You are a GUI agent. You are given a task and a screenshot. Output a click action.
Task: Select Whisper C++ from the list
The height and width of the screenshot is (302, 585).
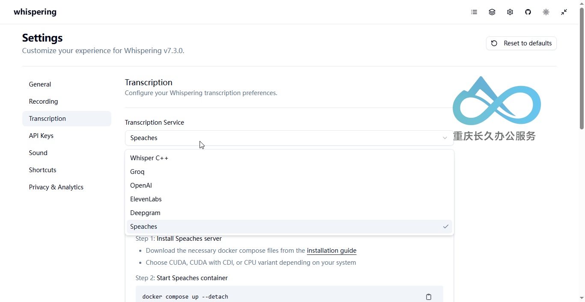click(290, 158)
